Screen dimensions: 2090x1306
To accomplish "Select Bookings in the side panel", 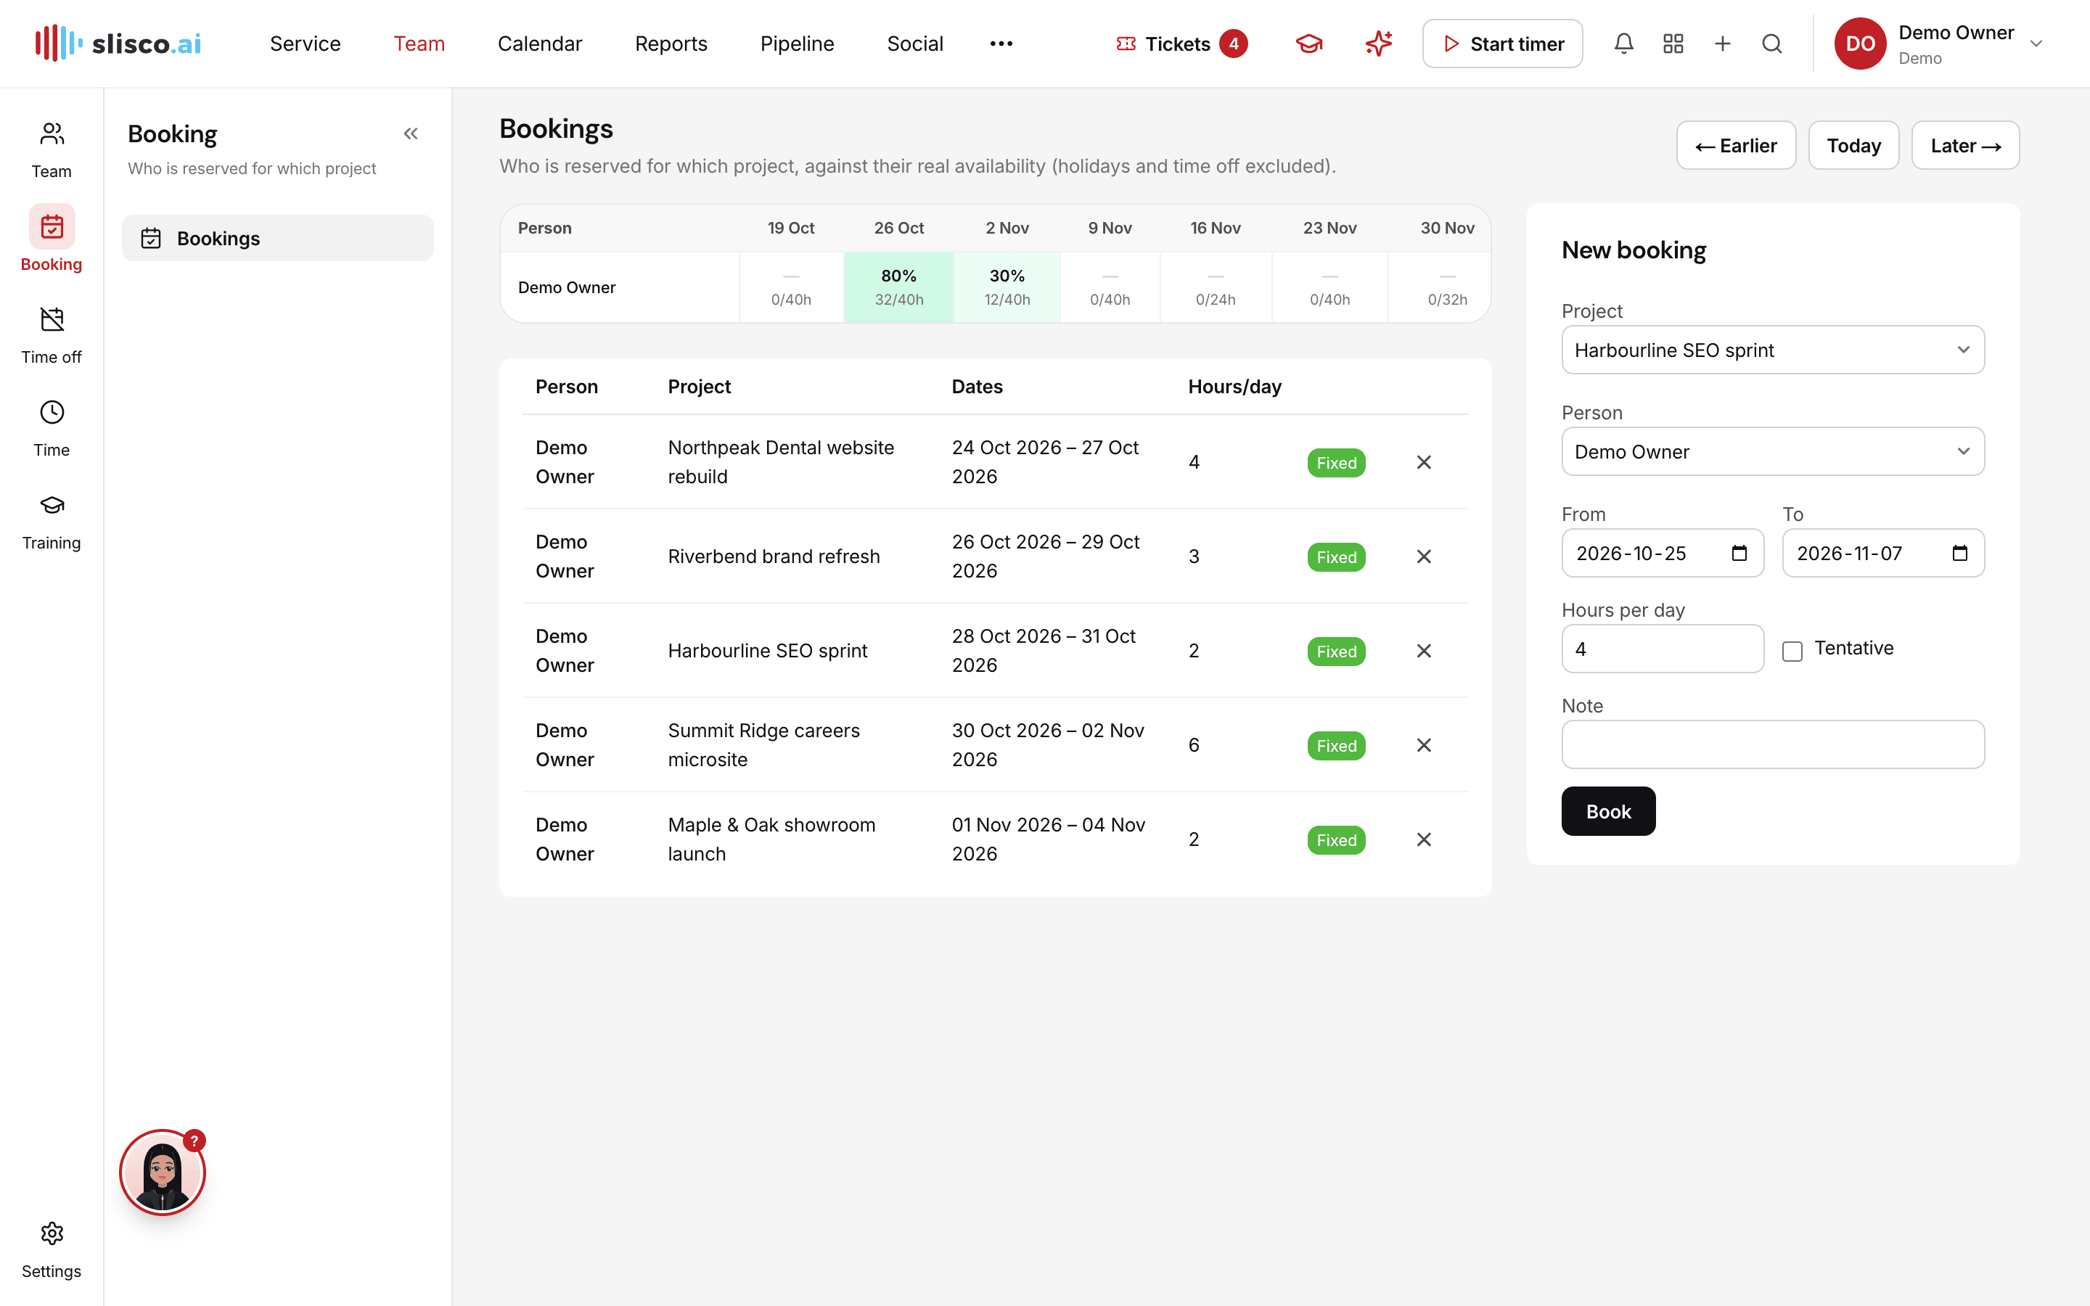I will 277,239.
